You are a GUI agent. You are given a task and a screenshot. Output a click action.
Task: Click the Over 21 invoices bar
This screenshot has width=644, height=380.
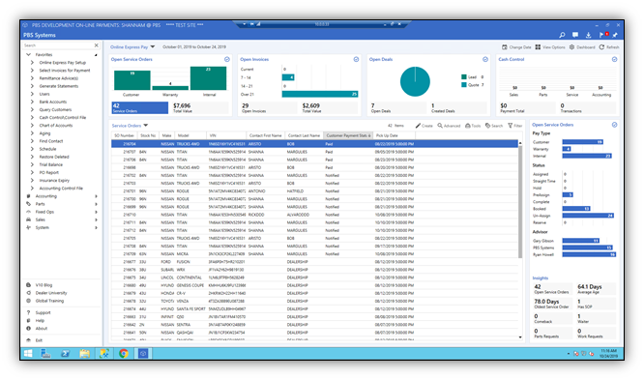click(320, 94)
